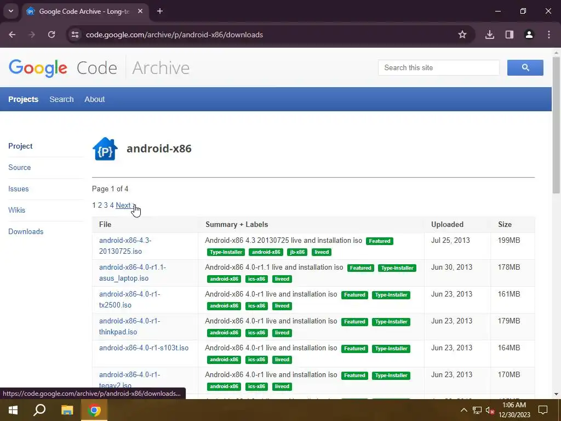The width and height of the screenshot is (561, 421).
Task: Open Windows taskbar search
Action: [x=39, y=410]
